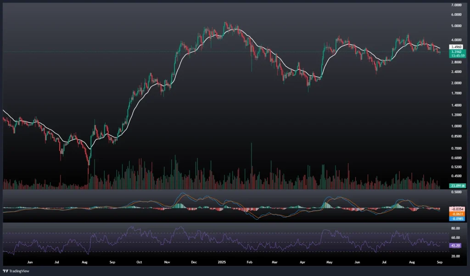Click the pink MACD histogram value -0.0354

(457, 209)
